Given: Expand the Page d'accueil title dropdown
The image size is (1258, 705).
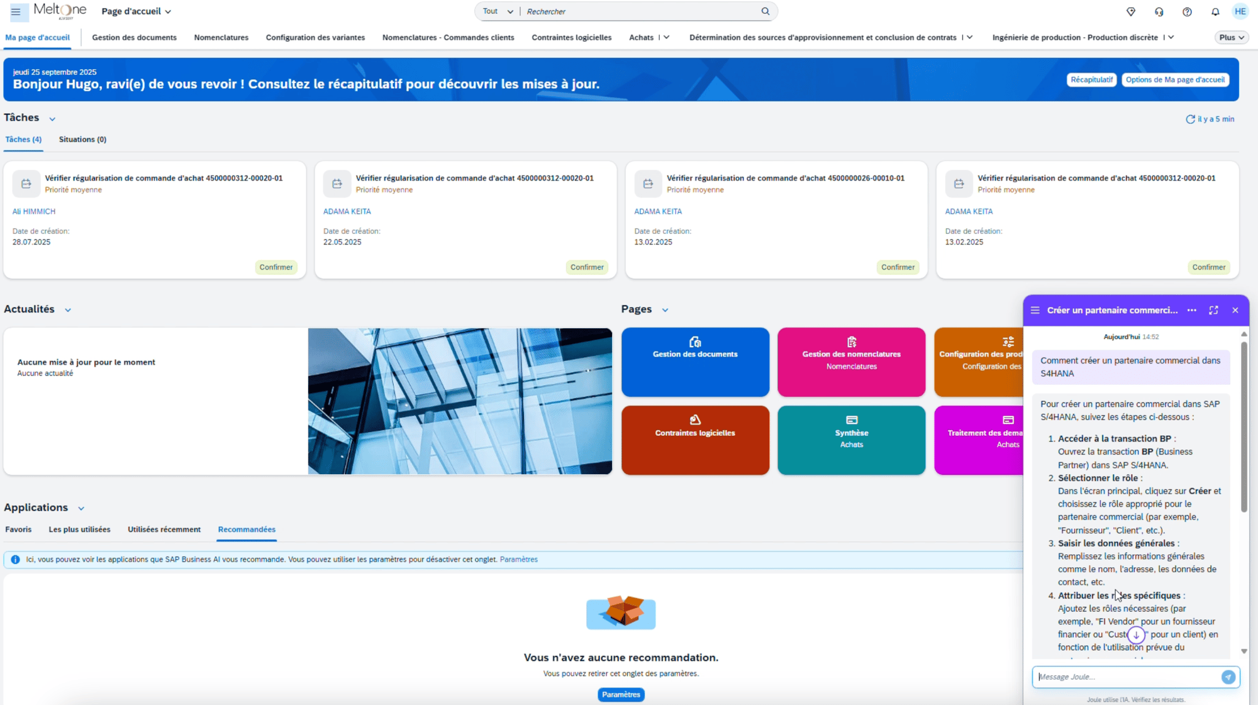Looking at the screenshot, I should (136, 11).
